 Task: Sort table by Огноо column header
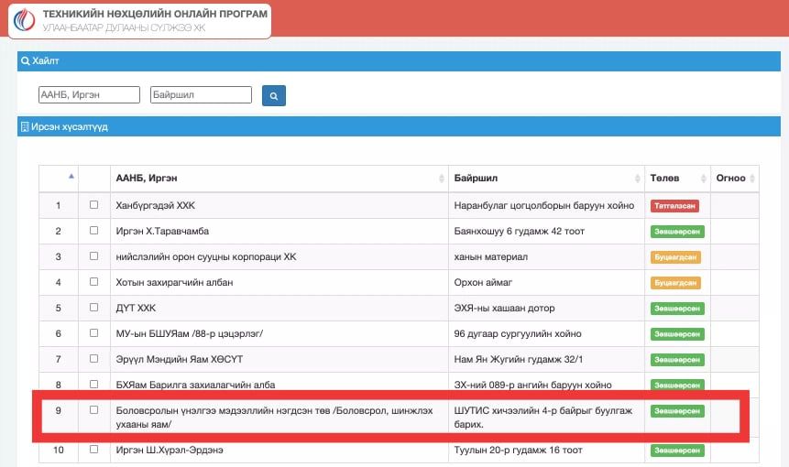[730, 178]
